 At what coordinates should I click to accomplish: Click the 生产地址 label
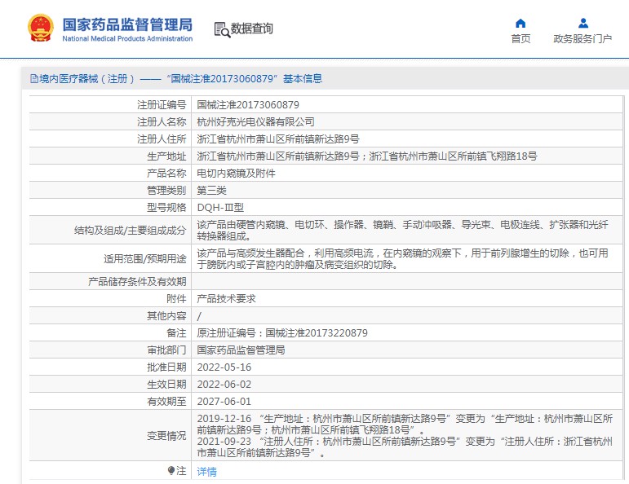pos(166,156)
